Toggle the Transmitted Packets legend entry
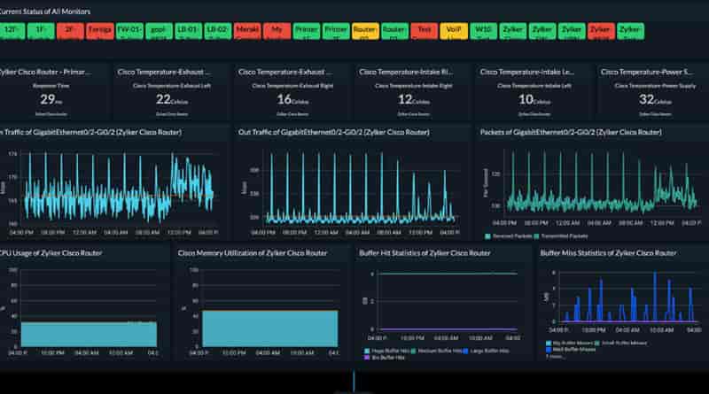The width and height of the screenshot is (709, 394). (561, 236)
